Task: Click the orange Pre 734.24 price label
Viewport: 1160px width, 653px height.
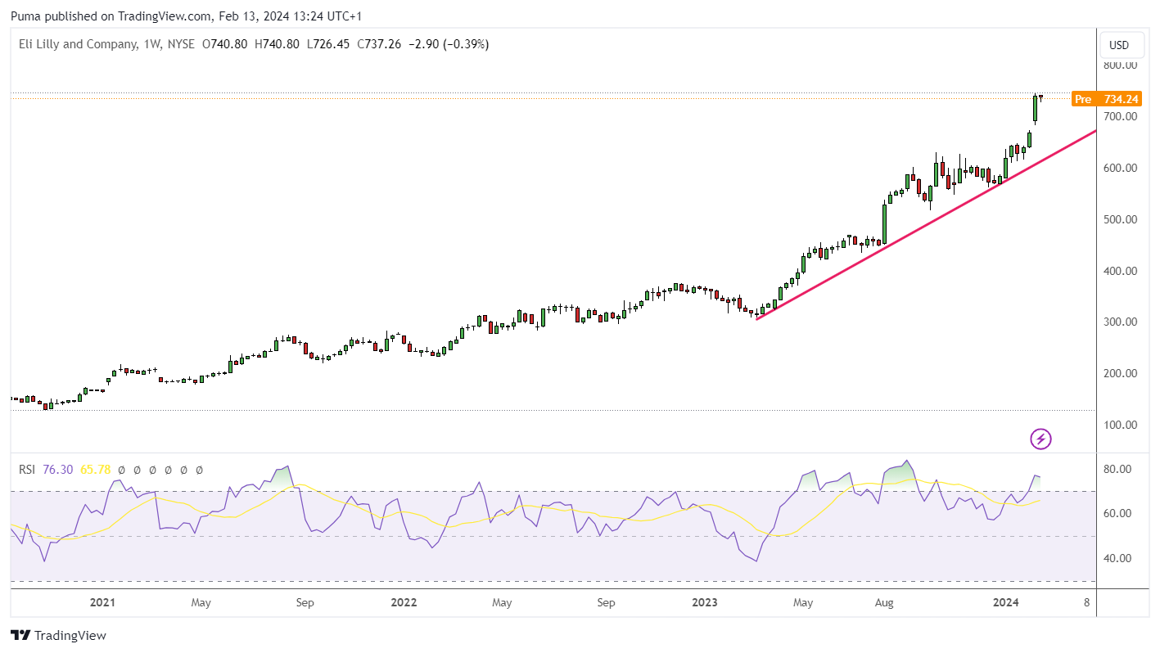Action: coord(1106,99)
